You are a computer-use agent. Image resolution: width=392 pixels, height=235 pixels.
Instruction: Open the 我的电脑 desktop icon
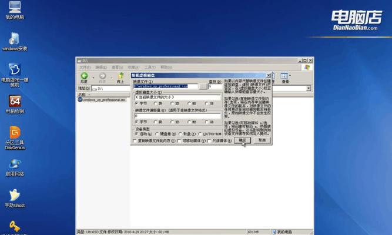(x=13, y=8)
